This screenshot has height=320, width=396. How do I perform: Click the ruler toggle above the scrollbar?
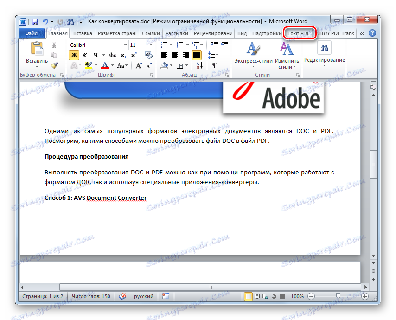(373, 86)
